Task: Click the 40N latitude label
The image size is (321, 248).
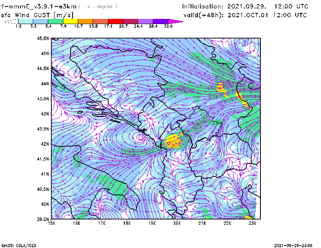Action: point(45,204)
